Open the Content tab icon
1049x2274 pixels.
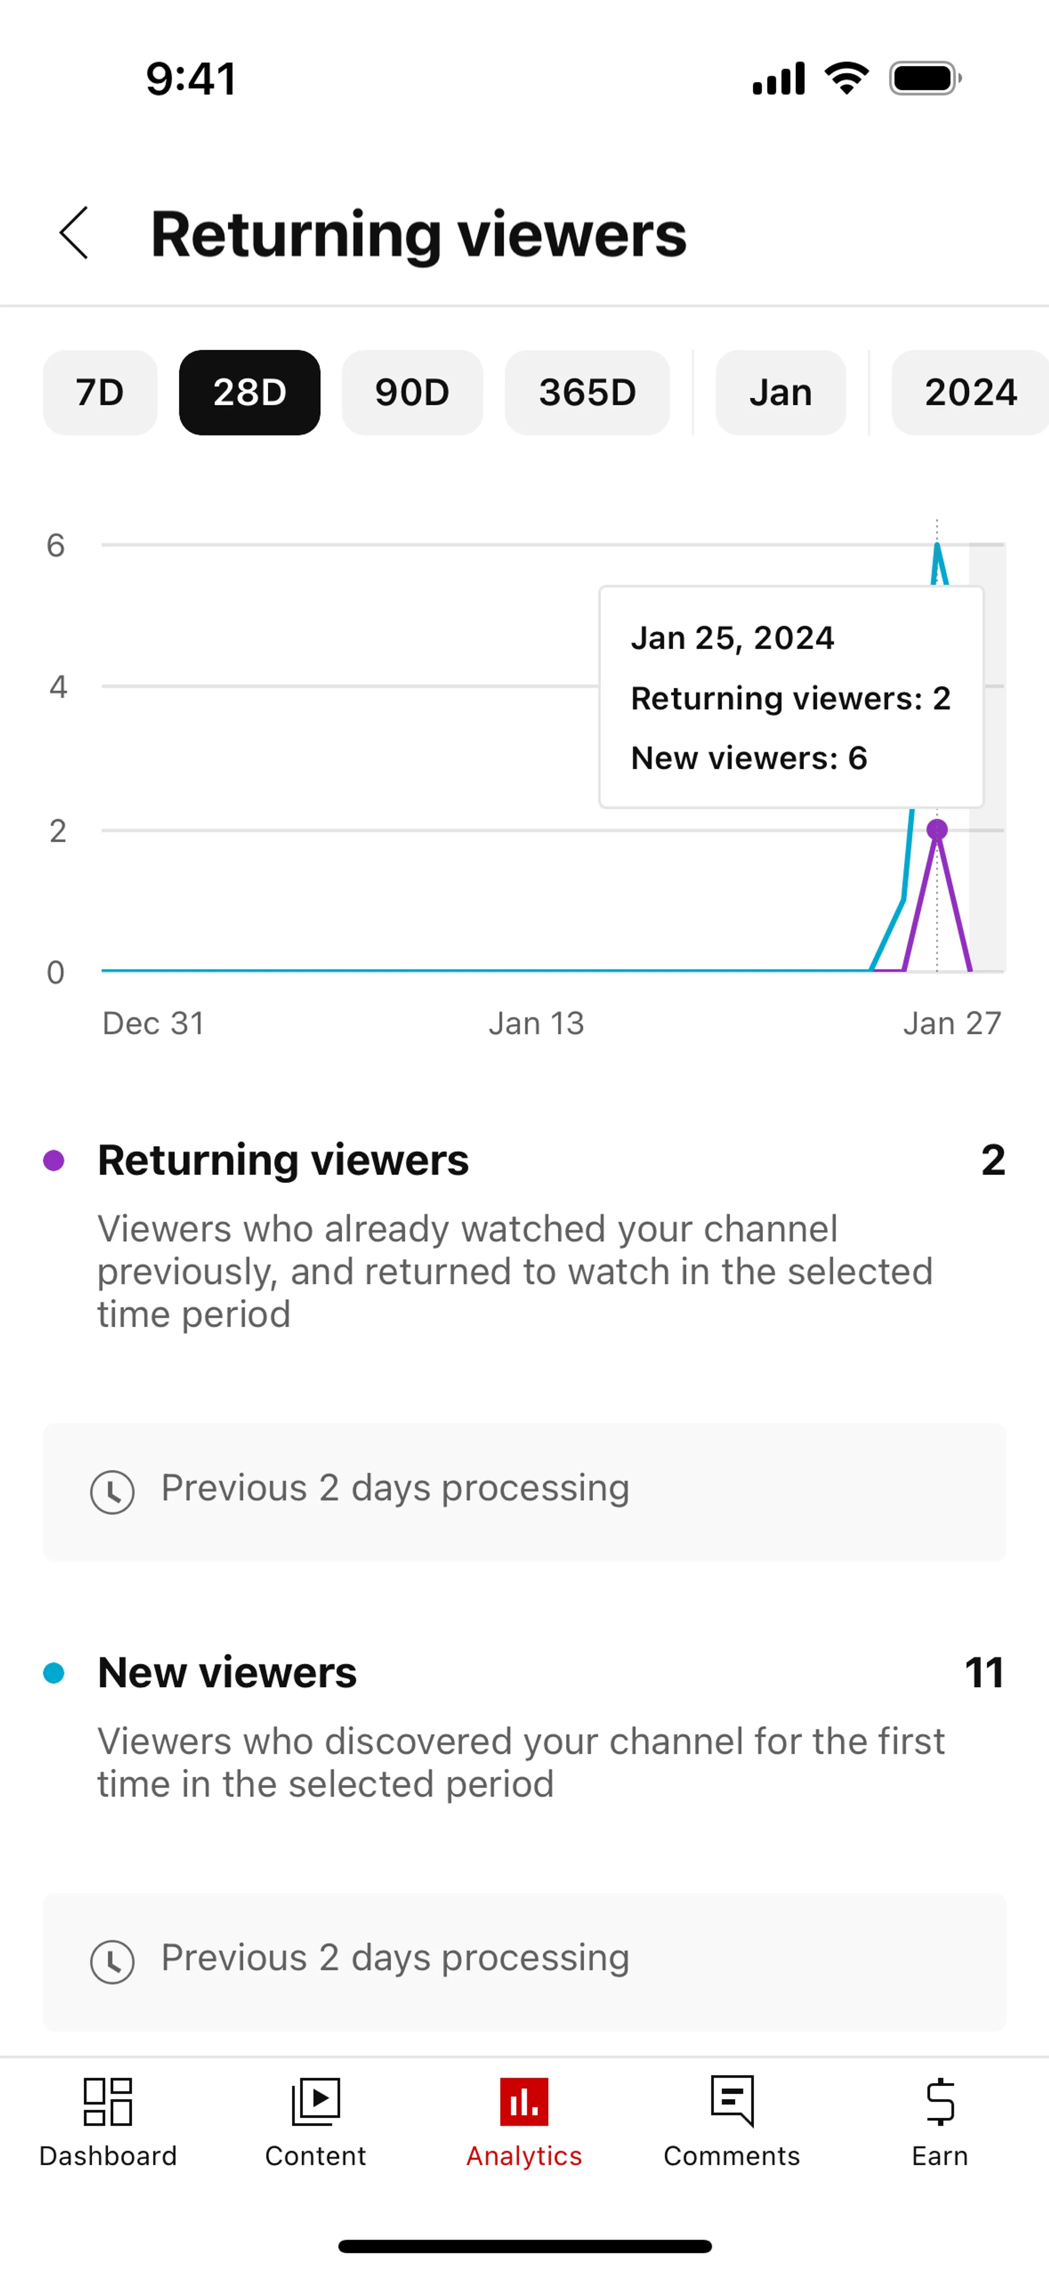click(x=315, y=2101)
